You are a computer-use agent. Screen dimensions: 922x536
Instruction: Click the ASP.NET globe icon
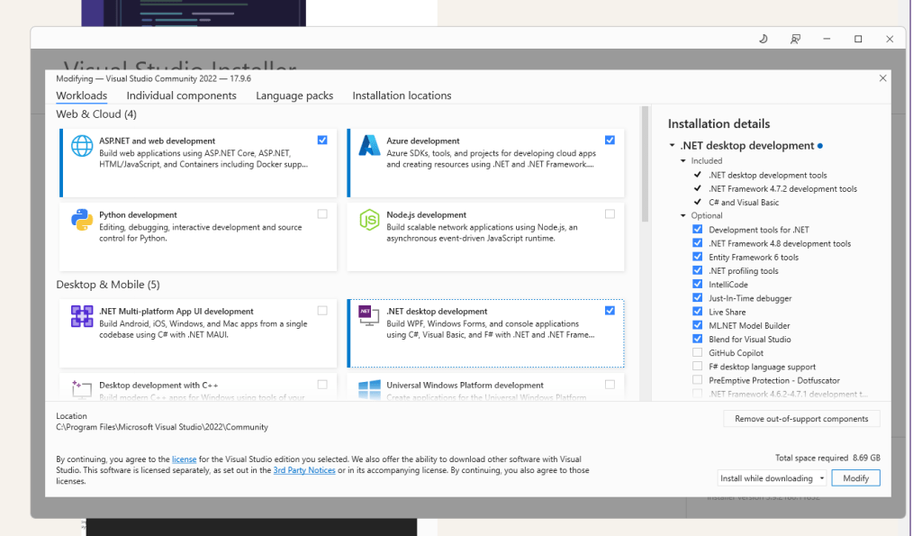coord(82,145)
